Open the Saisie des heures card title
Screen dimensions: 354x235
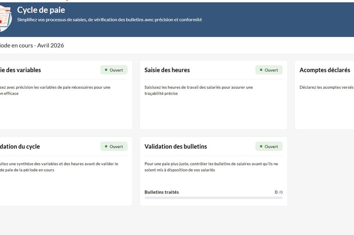pyautogui.click(x=167, y=70)
